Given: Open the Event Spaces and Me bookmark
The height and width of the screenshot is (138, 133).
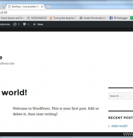Looking at the screenshot, I should coord(12,18).
